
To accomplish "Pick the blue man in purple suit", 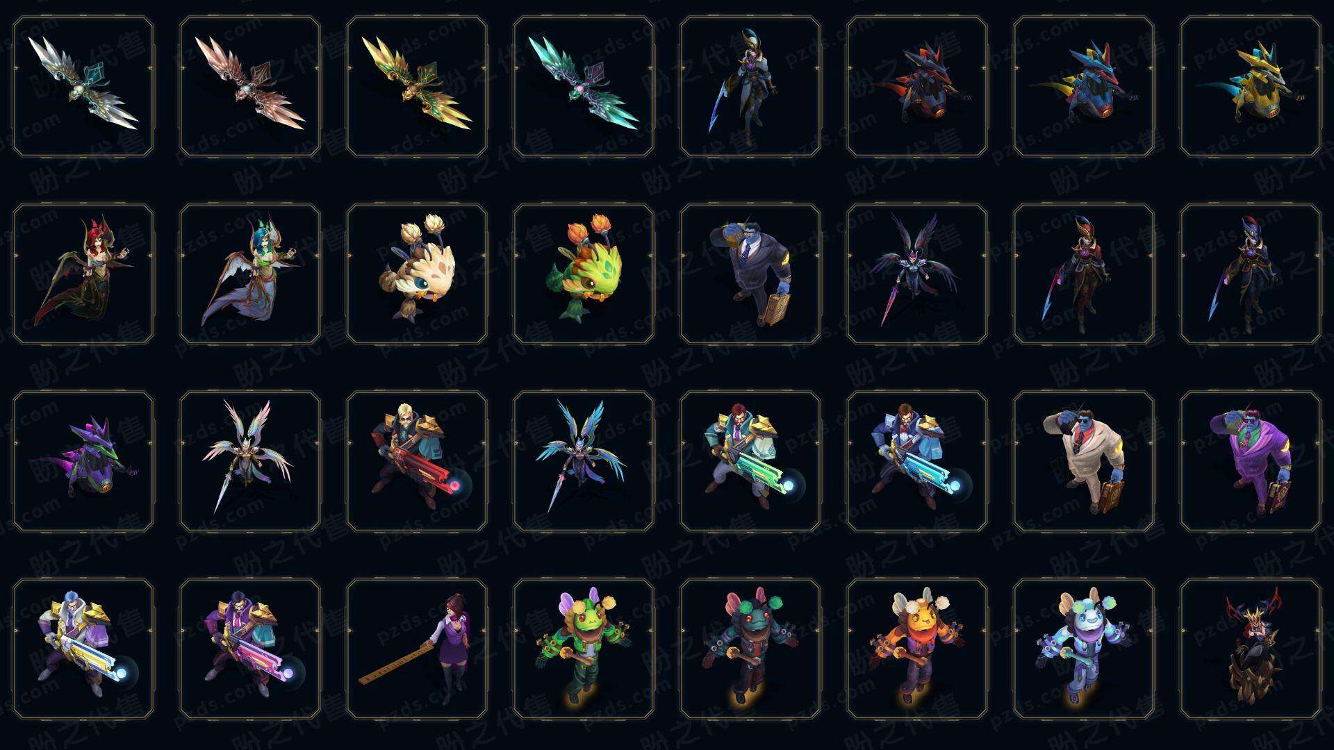I will click(1251, 461).
